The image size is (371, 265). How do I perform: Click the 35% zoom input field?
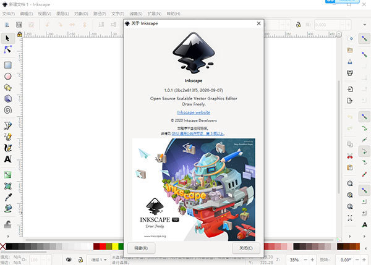click(294, 260)
